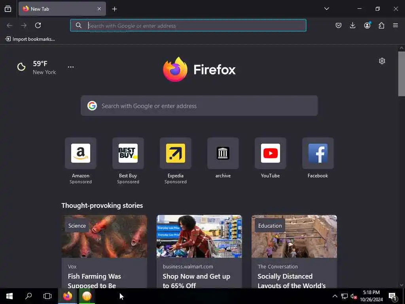Open a new tab with the plus button

pos(114,9)
